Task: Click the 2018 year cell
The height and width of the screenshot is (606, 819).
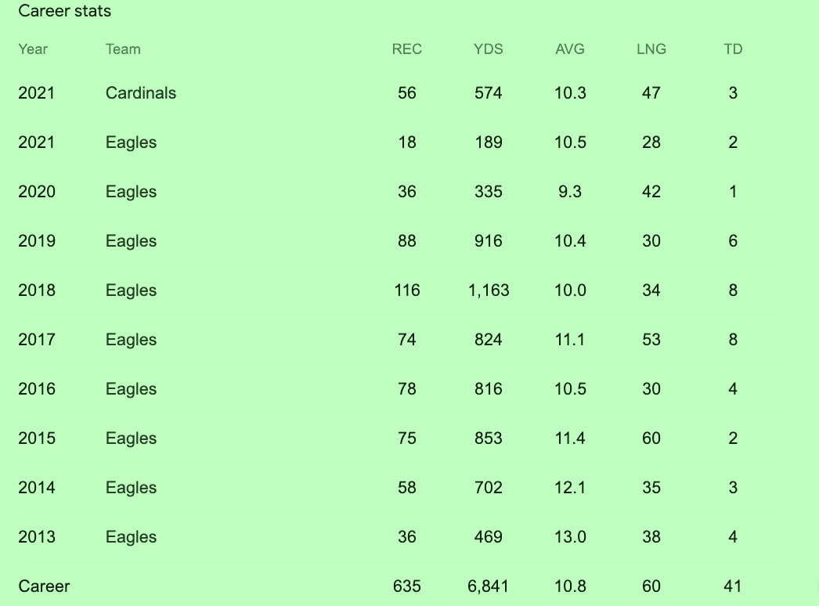Action: 37,290
